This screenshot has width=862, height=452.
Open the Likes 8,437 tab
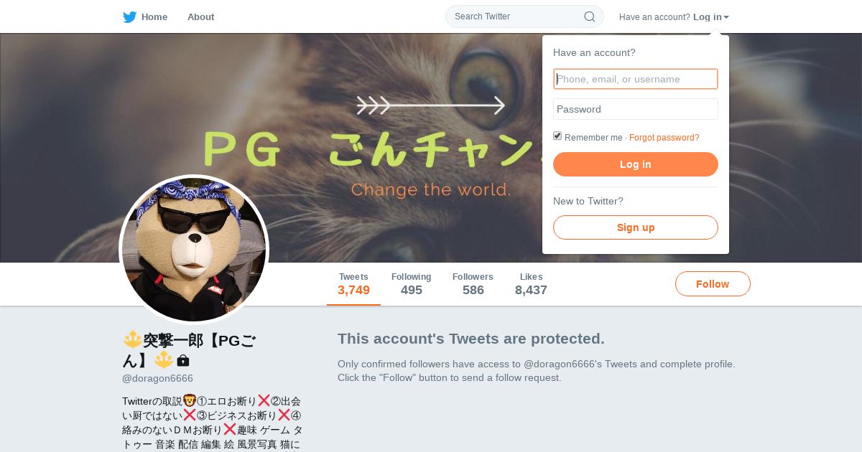(531, 284)
